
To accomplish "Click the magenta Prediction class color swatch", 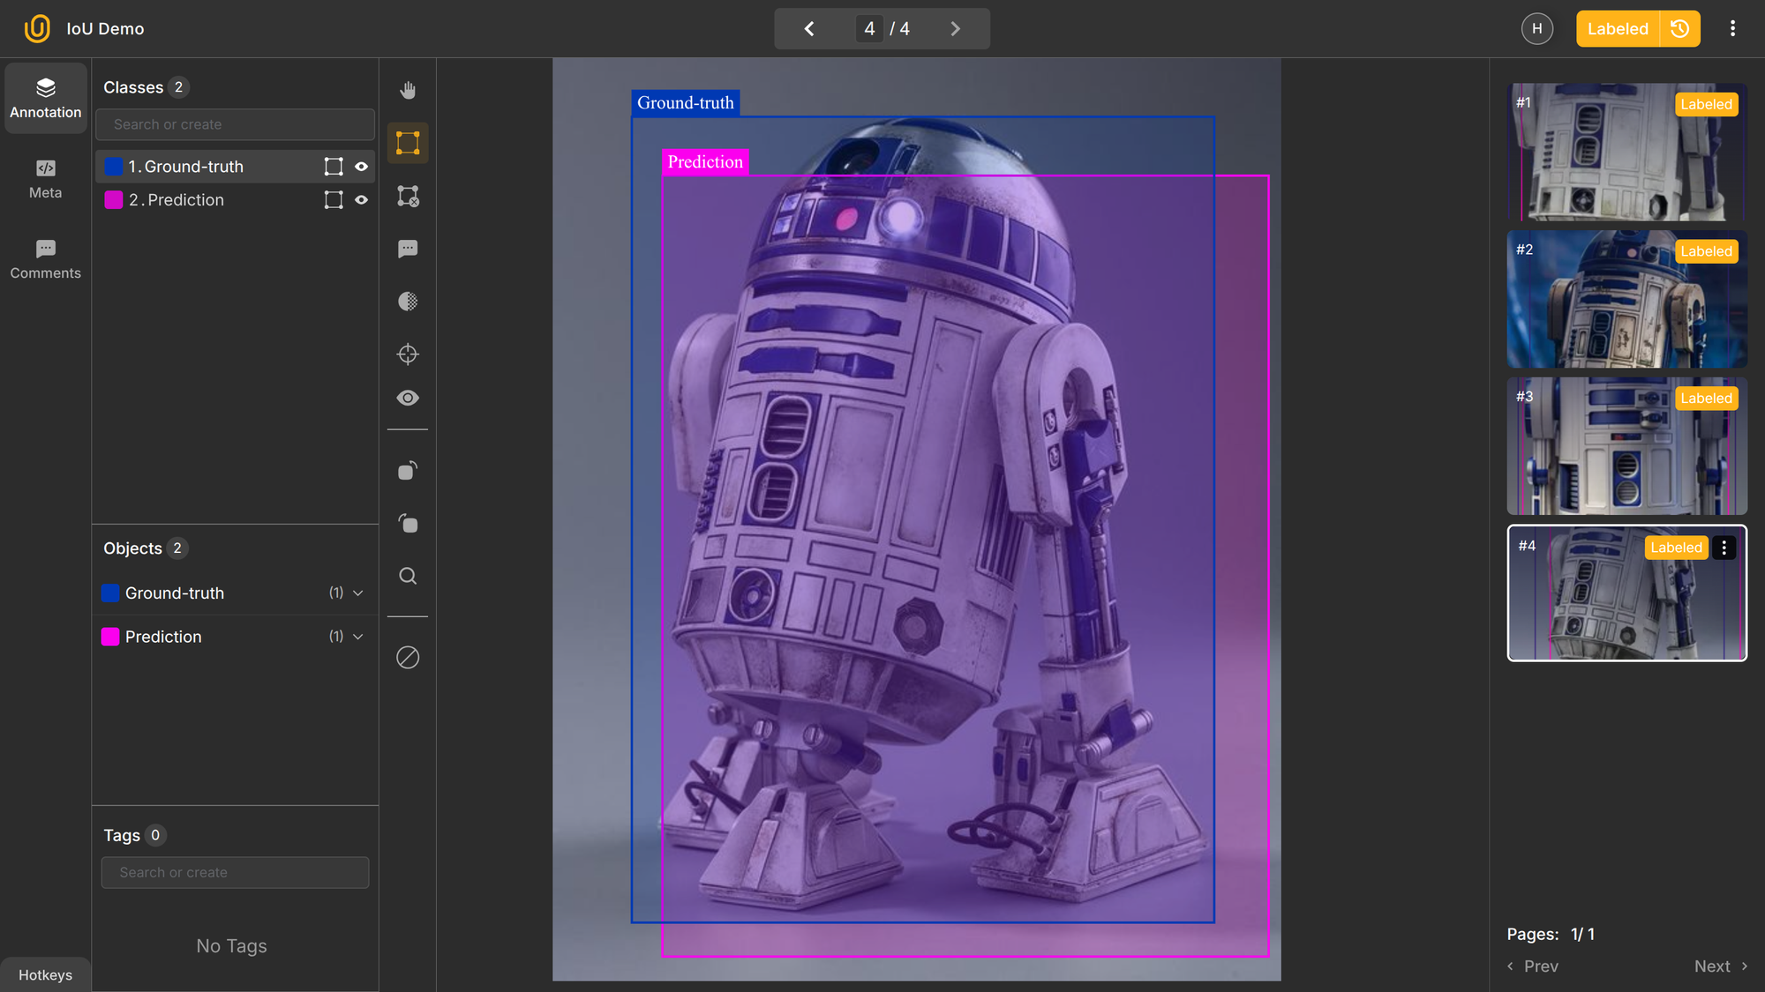I will coord(114,200).
